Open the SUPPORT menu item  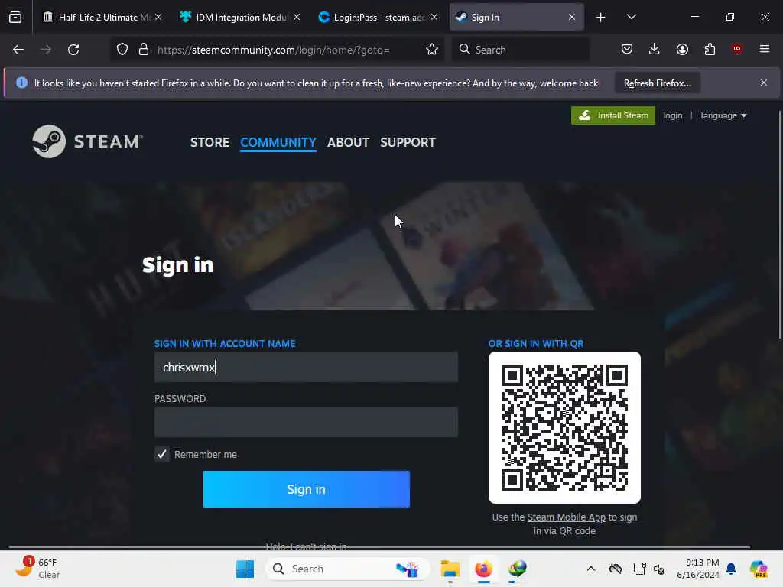[x=408, y=142]
